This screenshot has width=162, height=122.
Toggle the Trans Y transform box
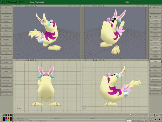(x=155, y=52)
